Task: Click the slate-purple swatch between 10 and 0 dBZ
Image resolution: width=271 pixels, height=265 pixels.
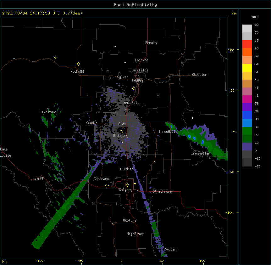Action: point(247,147)
